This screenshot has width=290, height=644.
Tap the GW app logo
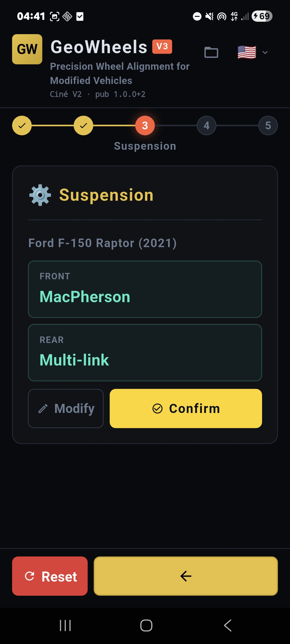[x=27, y=49]
